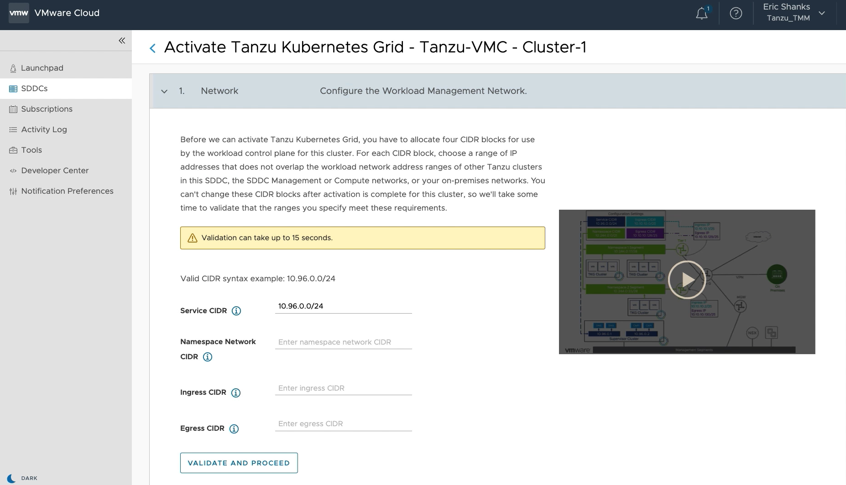The width and height of the screenshot is (846, 485).
Task: Click the Tanzu_TMM organization name
Action: pos(788,18)
